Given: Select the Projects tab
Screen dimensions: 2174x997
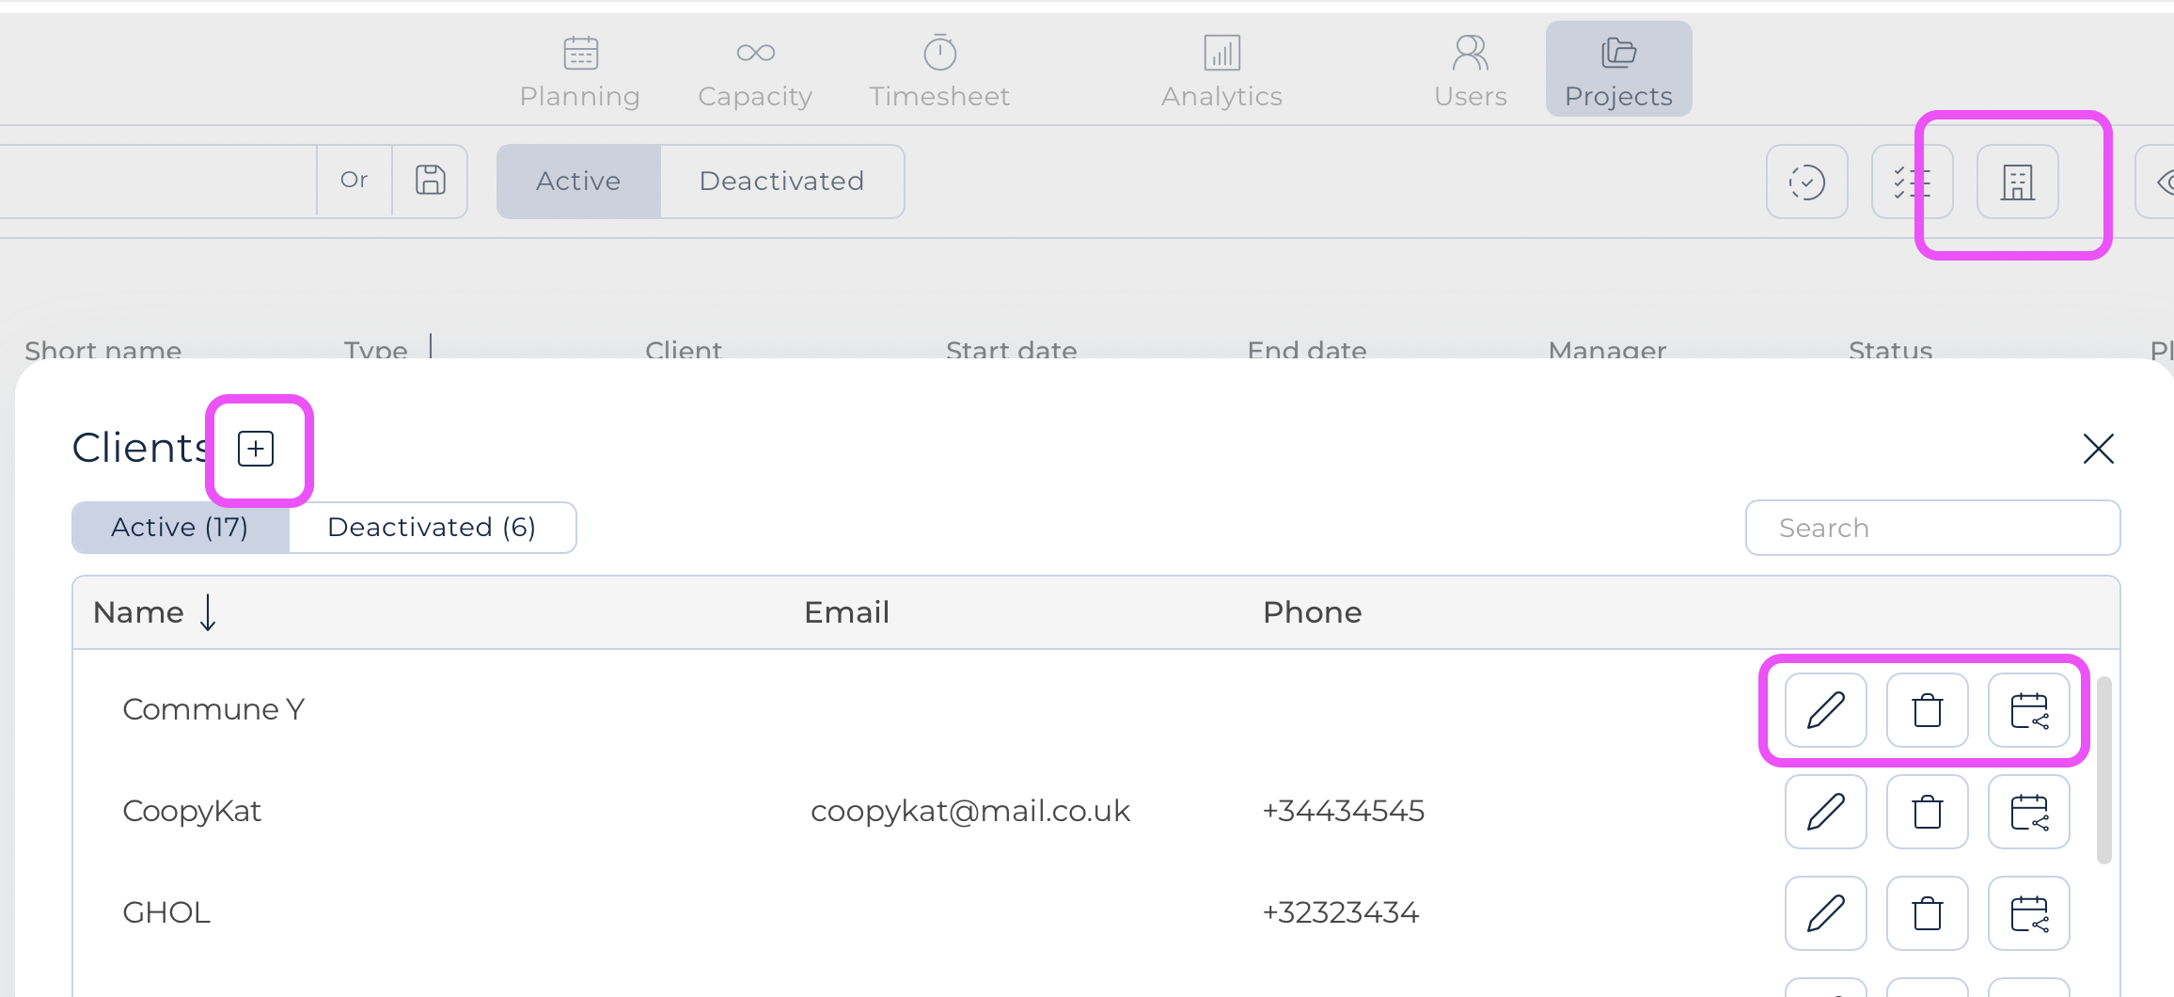Looking at the screenshot, I should 1618,70.
